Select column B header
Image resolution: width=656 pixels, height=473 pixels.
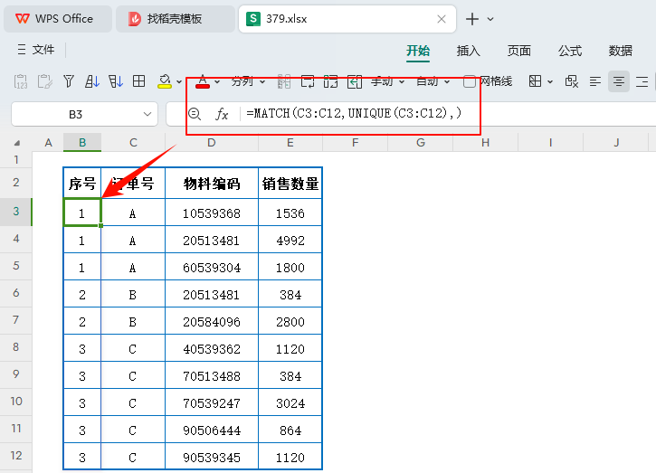point(82,143)
